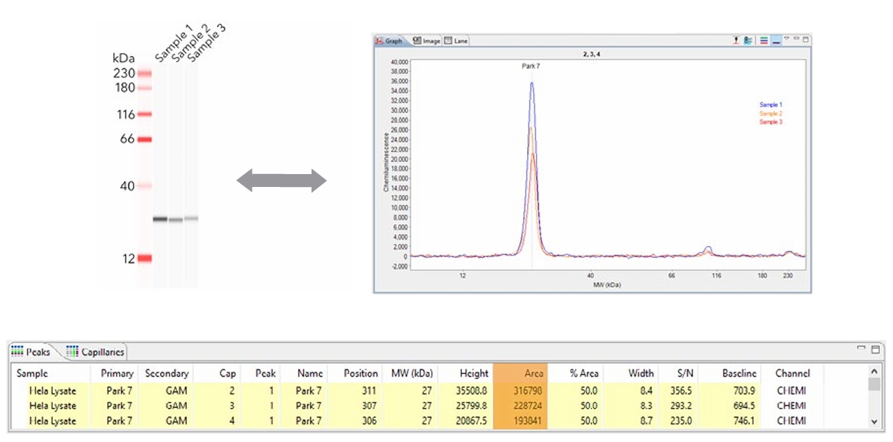Toggle the single line overlay view icon
893x442 pixels.
point(776,40)
